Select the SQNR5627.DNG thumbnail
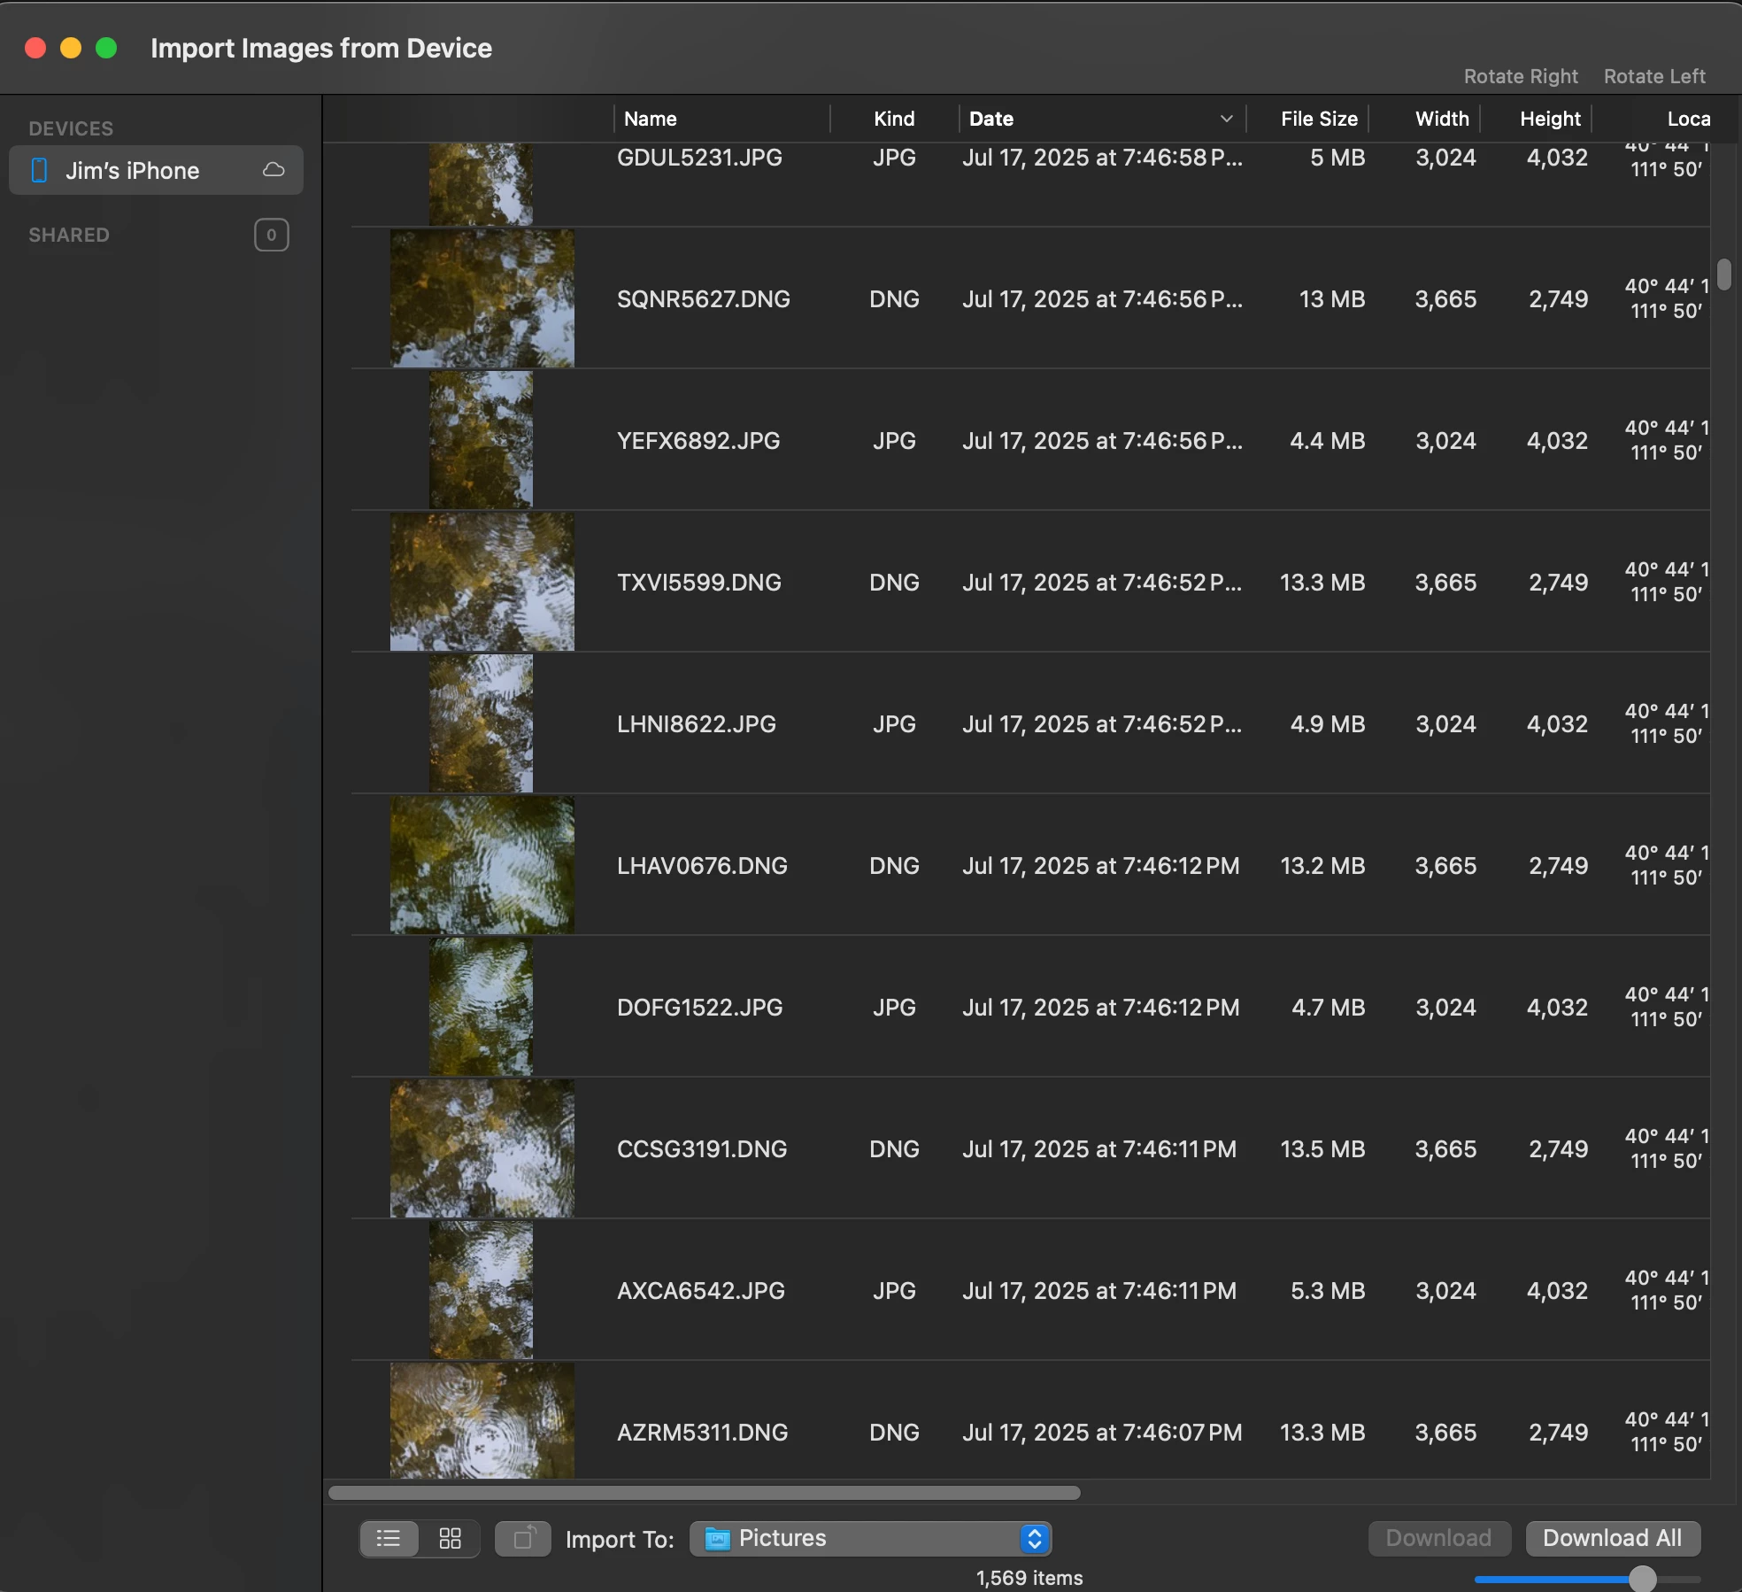 [x=482, y=298]
